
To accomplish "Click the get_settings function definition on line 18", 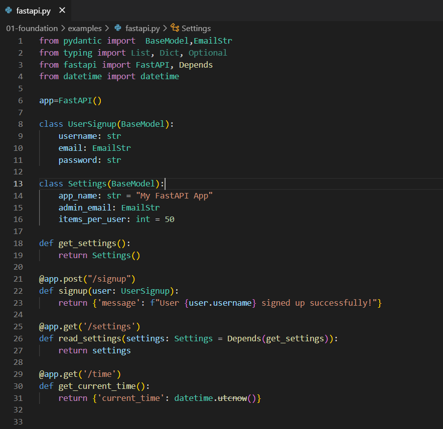I will tap(87, 243).
